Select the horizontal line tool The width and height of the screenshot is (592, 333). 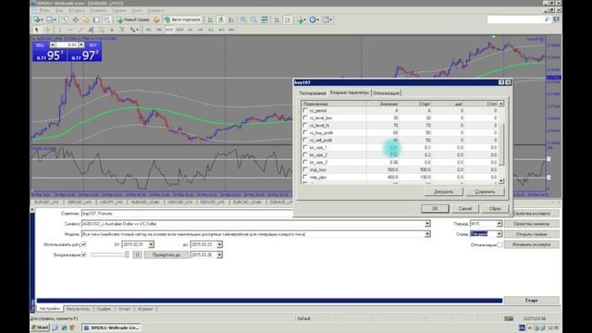click(70, 30)
